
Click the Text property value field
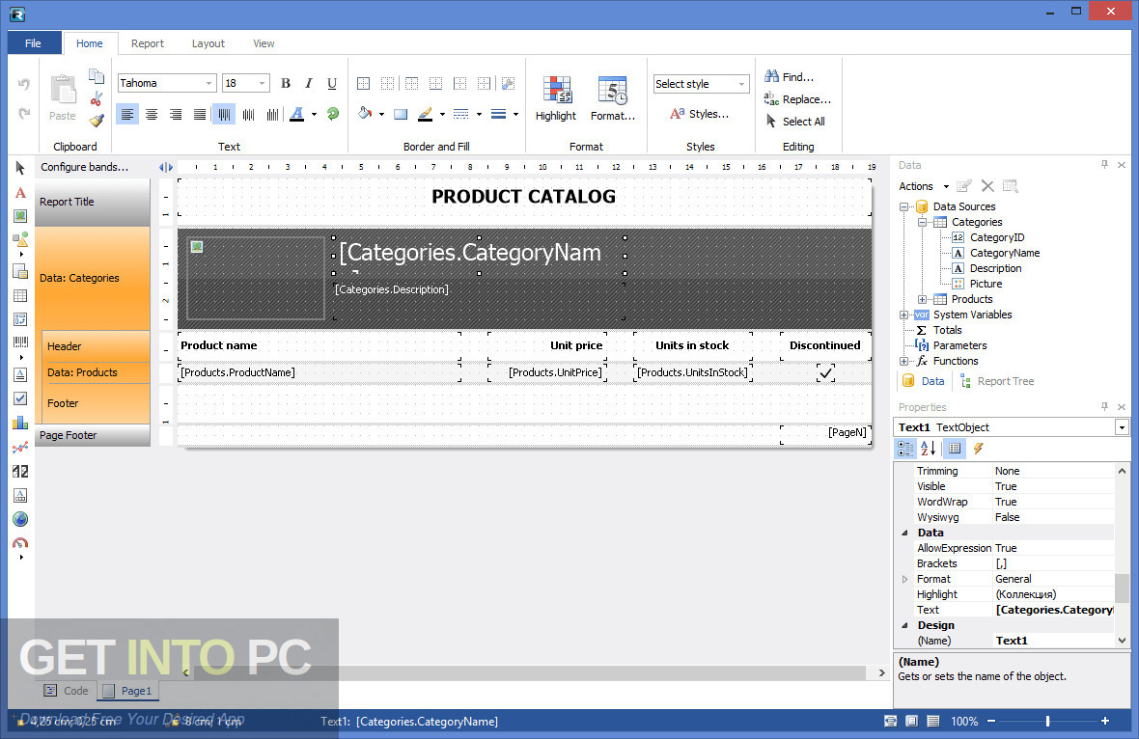point(1053,610)
